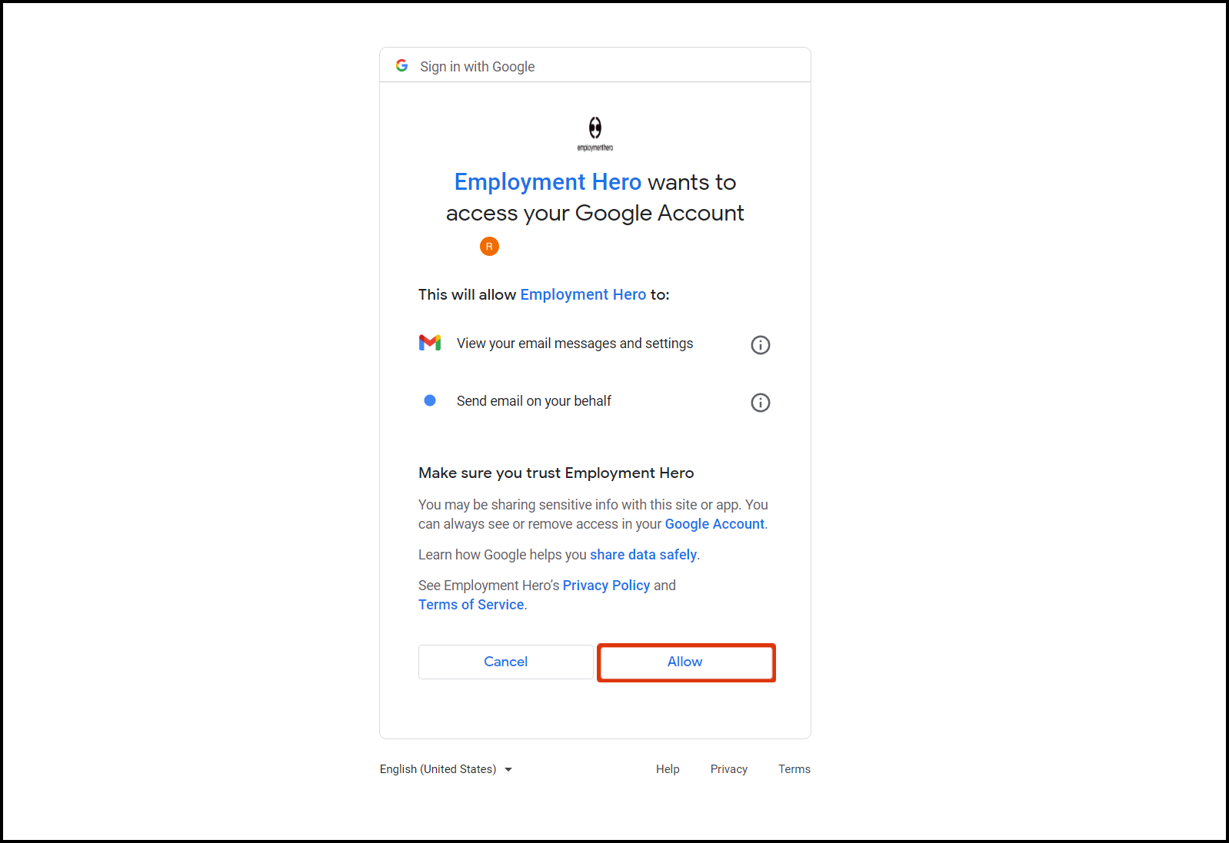
Task: Click the Google G logo
Action: pyautogui.click(x=401, y=66)
